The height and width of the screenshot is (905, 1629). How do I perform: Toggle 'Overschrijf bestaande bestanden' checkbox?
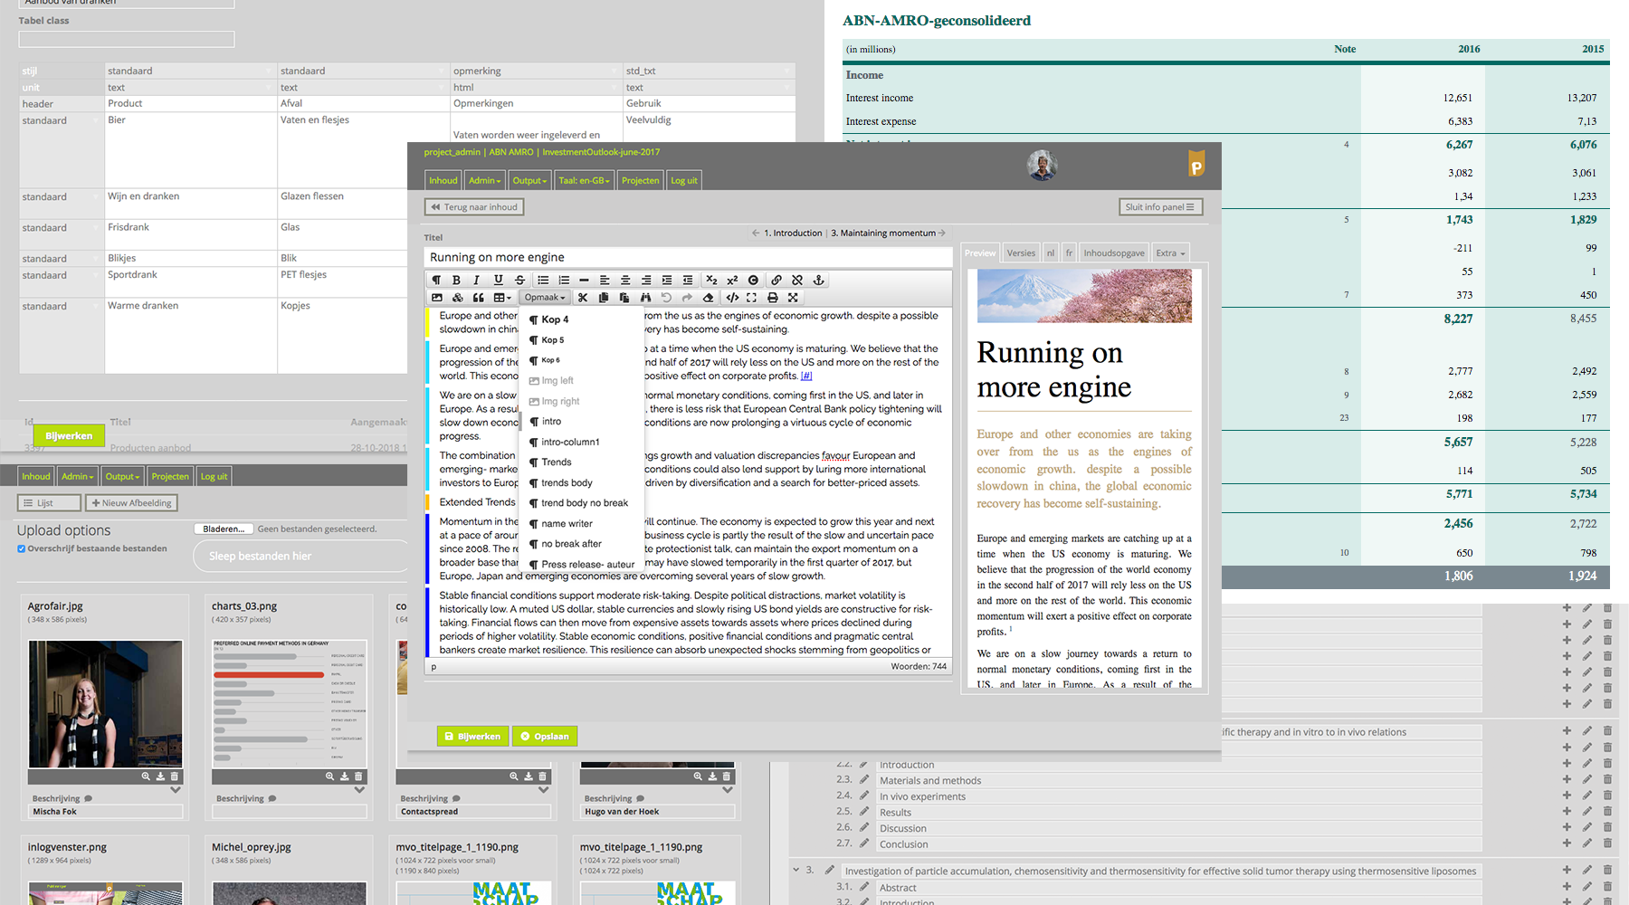(22, 548)
